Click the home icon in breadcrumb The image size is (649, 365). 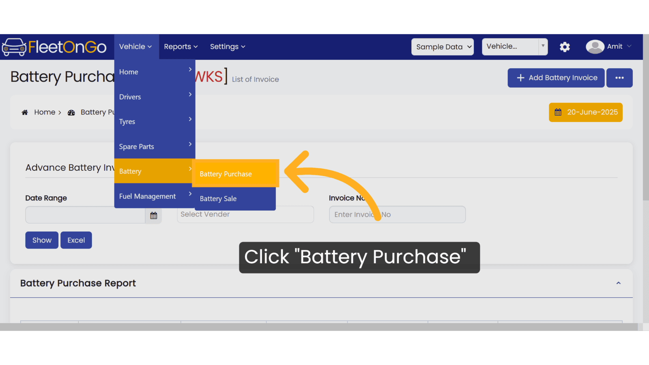point(25,112)
